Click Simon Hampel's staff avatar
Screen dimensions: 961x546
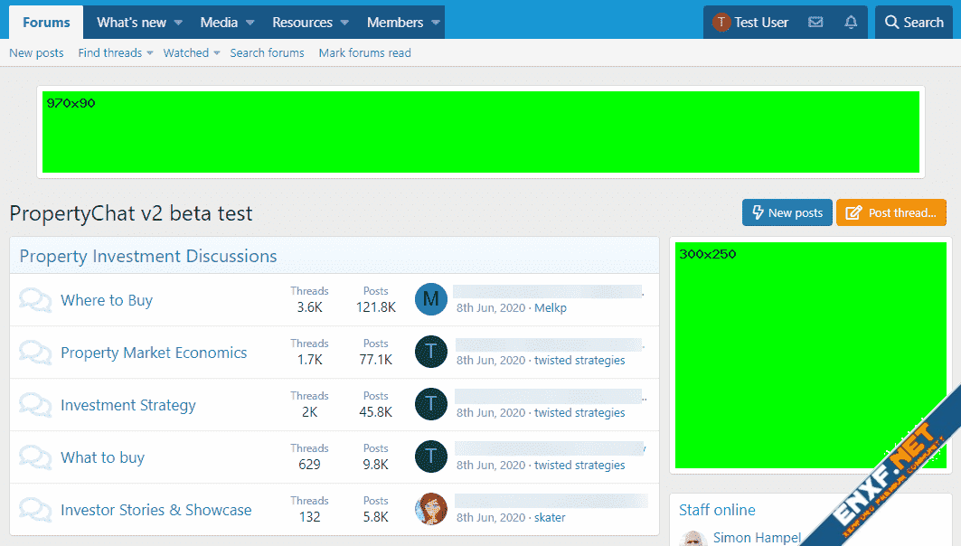[x=693, y=539]
